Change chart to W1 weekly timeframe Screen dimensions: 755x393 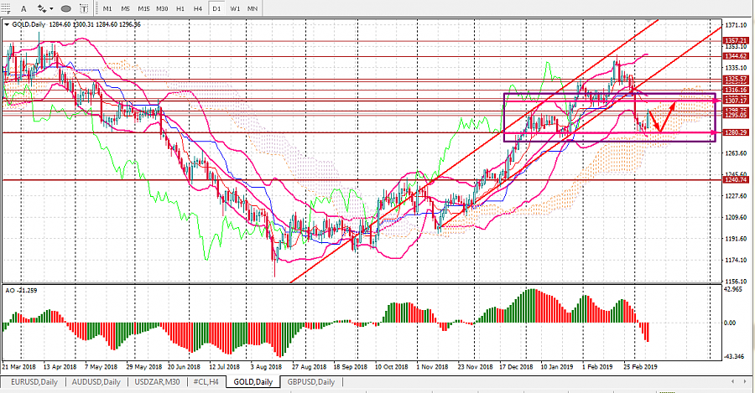coord(235,8)
